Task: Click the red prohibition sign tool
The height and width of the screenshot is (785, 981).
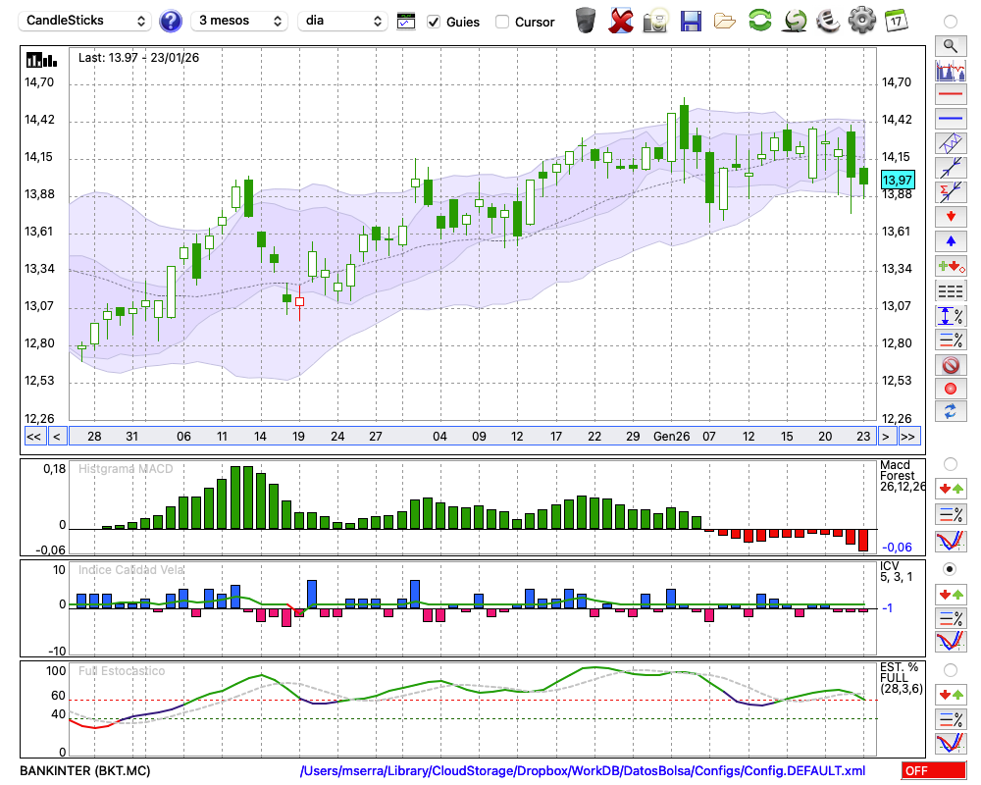Action: (950, 365)
